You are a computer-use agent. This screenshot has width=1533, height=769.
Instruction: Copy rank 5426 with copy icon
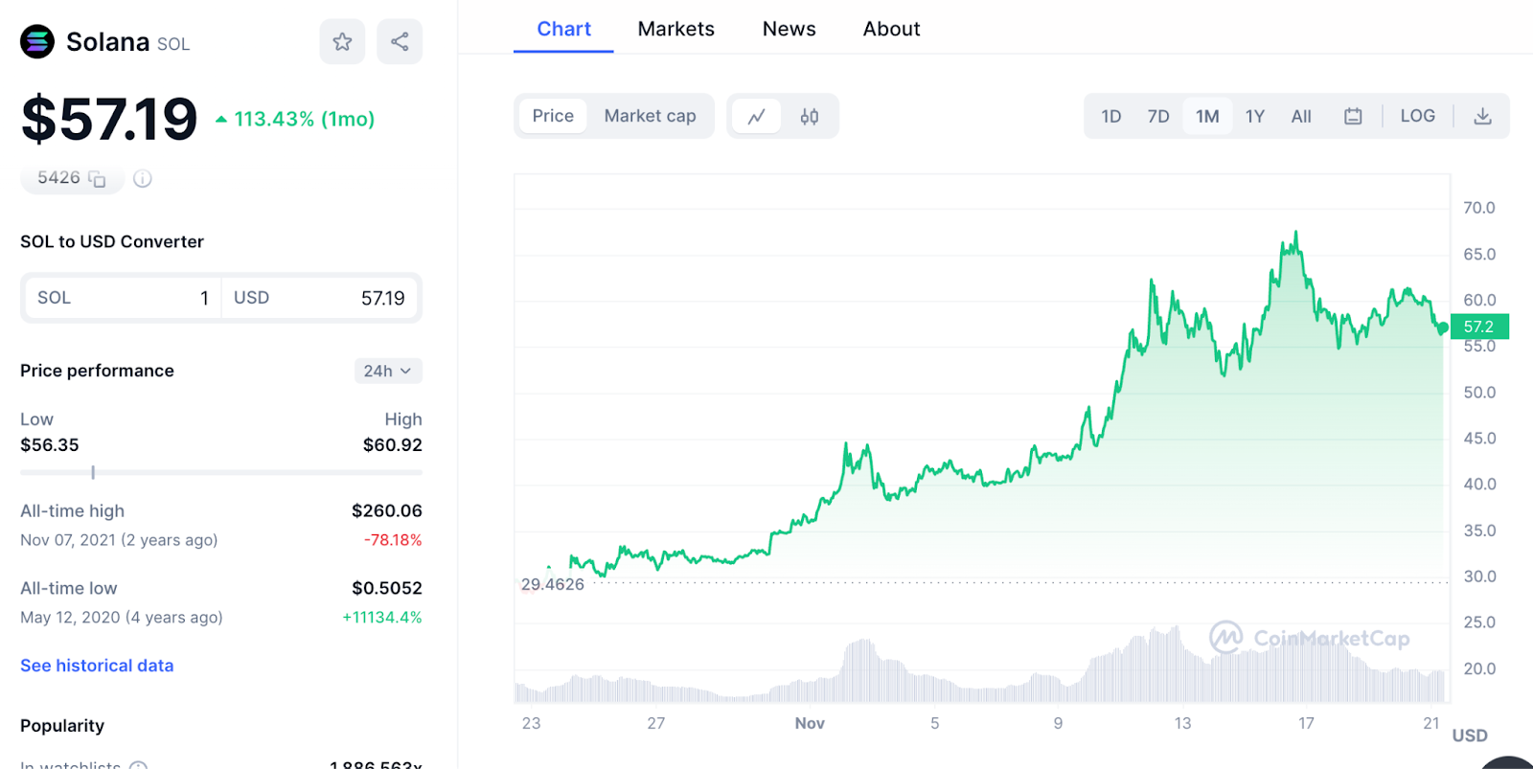coord(97,179)
